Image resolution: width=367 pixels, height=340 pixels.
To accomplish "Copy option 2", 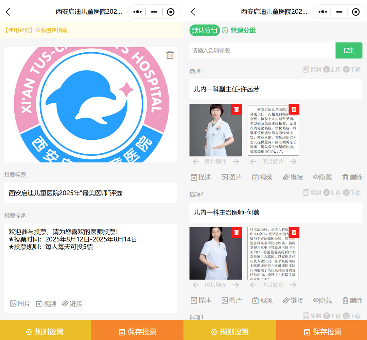I will (312, 192).
